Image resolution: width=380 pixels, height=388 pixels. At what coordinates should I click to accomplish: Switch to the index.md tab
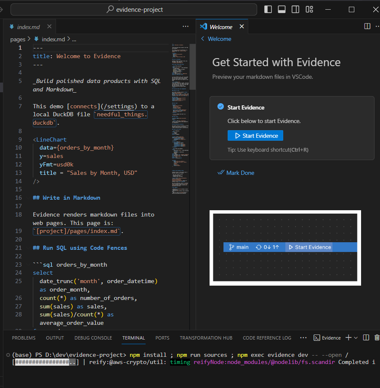(x=28, y=27)
